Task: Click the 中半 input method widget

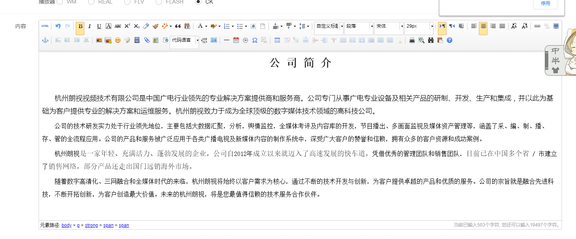Action: 555,60
